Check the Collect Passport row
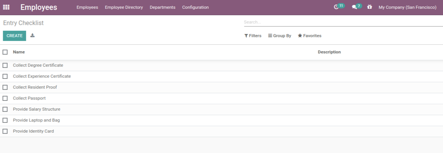Viewport: 443px width, 153px height. click(x=5, y=98)
